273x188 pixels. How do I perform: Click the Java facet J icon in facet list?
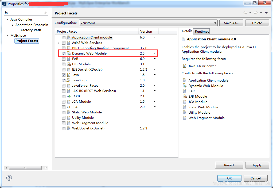(x=69, y=75)
